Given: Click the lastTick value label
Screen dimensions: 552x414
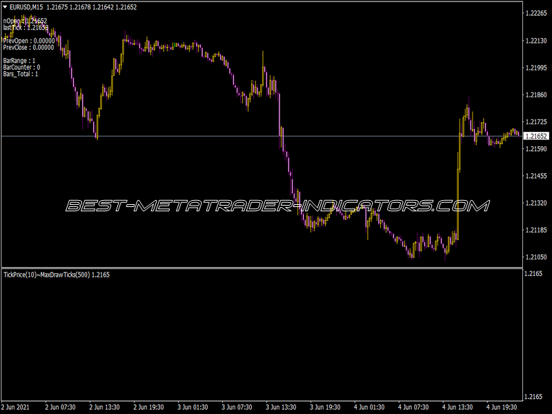Looking at the screenshot, I should 26,28.
